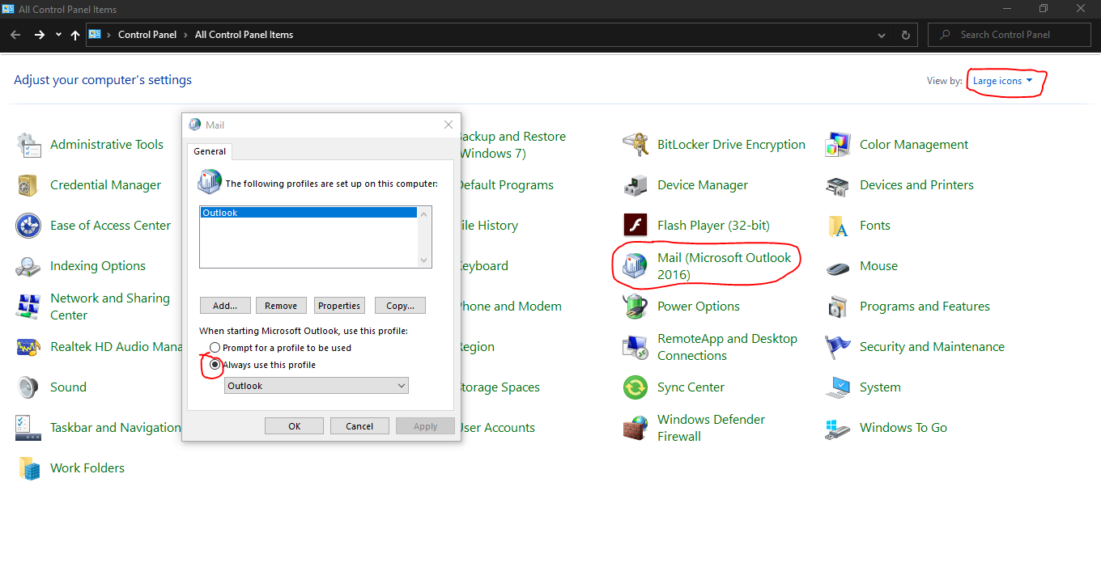
Task: Click the Sync Center icon
Action: click(636, 387)
